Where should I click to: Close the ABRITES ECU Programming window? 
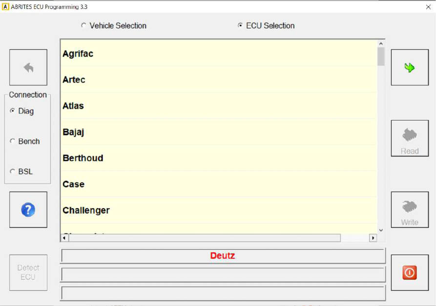point(428,7)
